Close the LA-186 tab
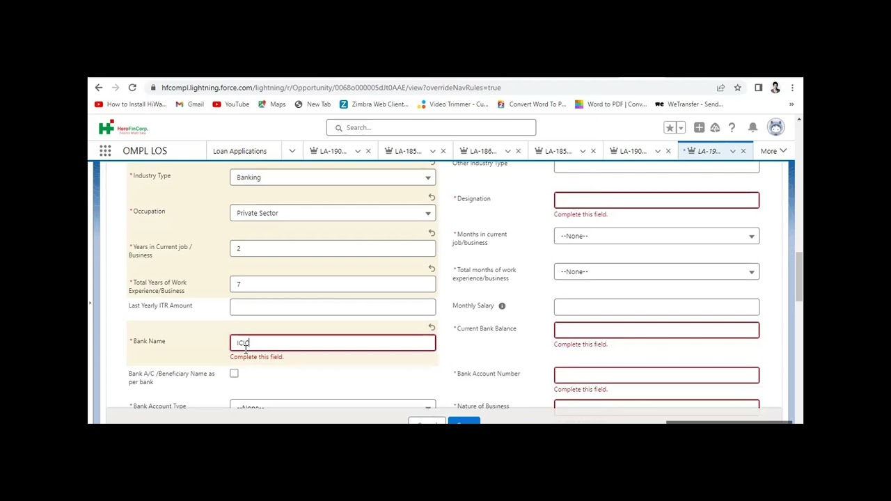The image size is (891, 501). [518, 151]
